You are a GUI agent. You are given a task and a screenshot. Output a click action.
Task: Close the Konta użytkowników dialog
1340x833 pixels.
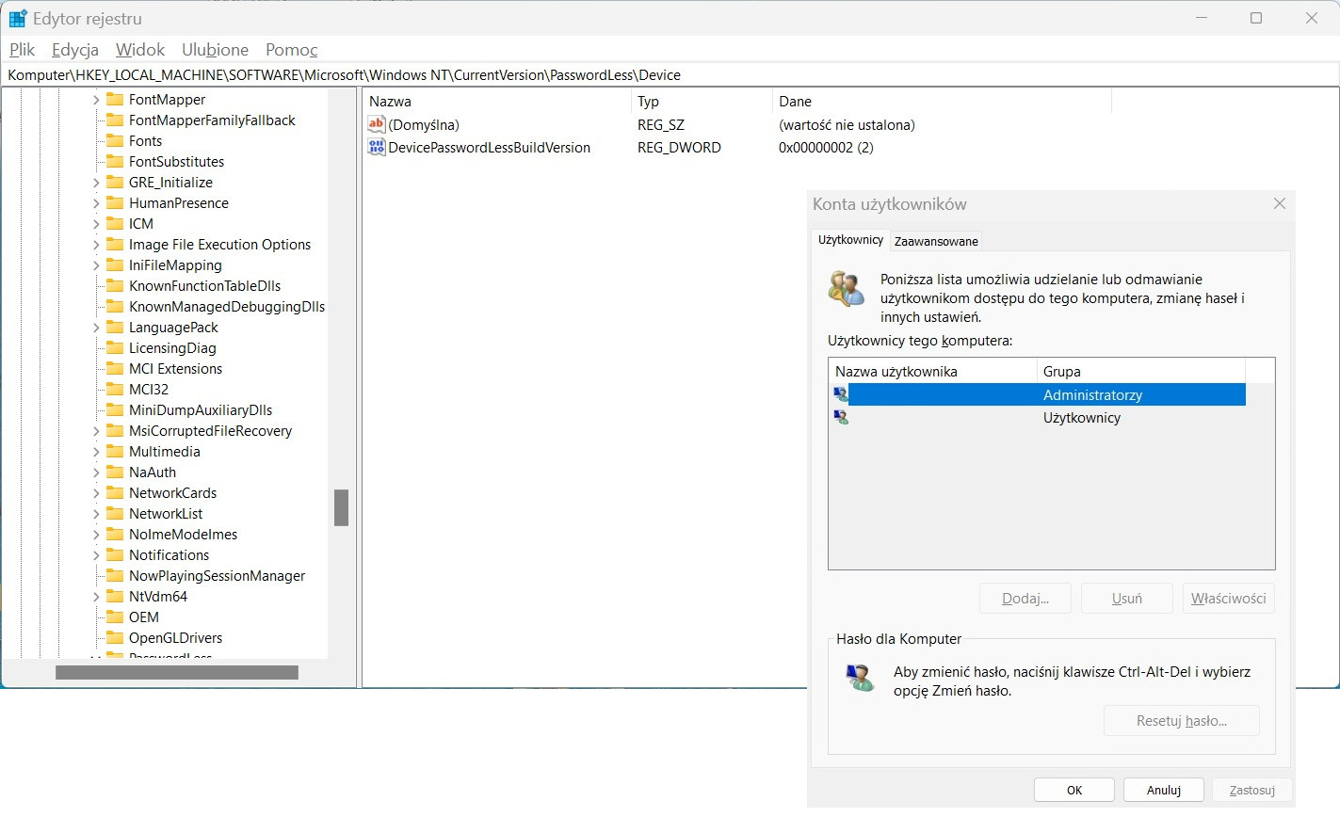point(1279,203)
